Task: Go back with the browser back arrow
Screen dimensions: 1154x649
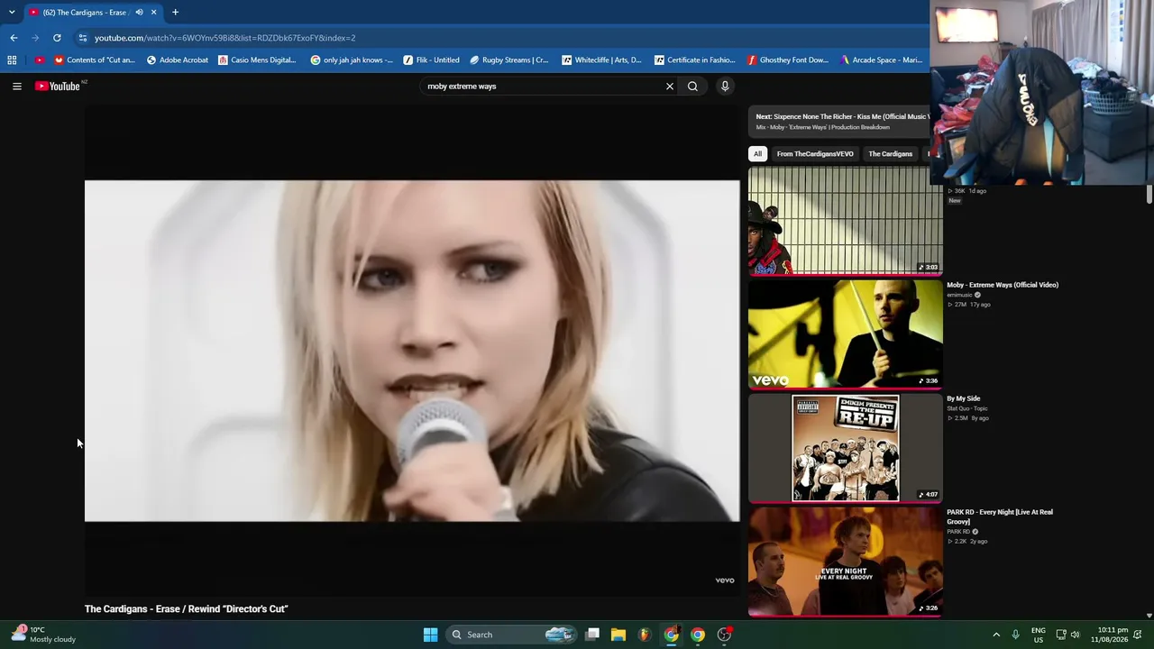Action: click(14, 38)
